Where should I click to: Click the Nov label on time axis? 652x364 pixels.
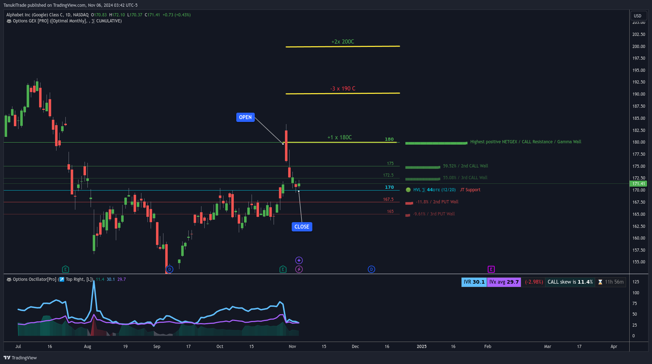(292, 347)
